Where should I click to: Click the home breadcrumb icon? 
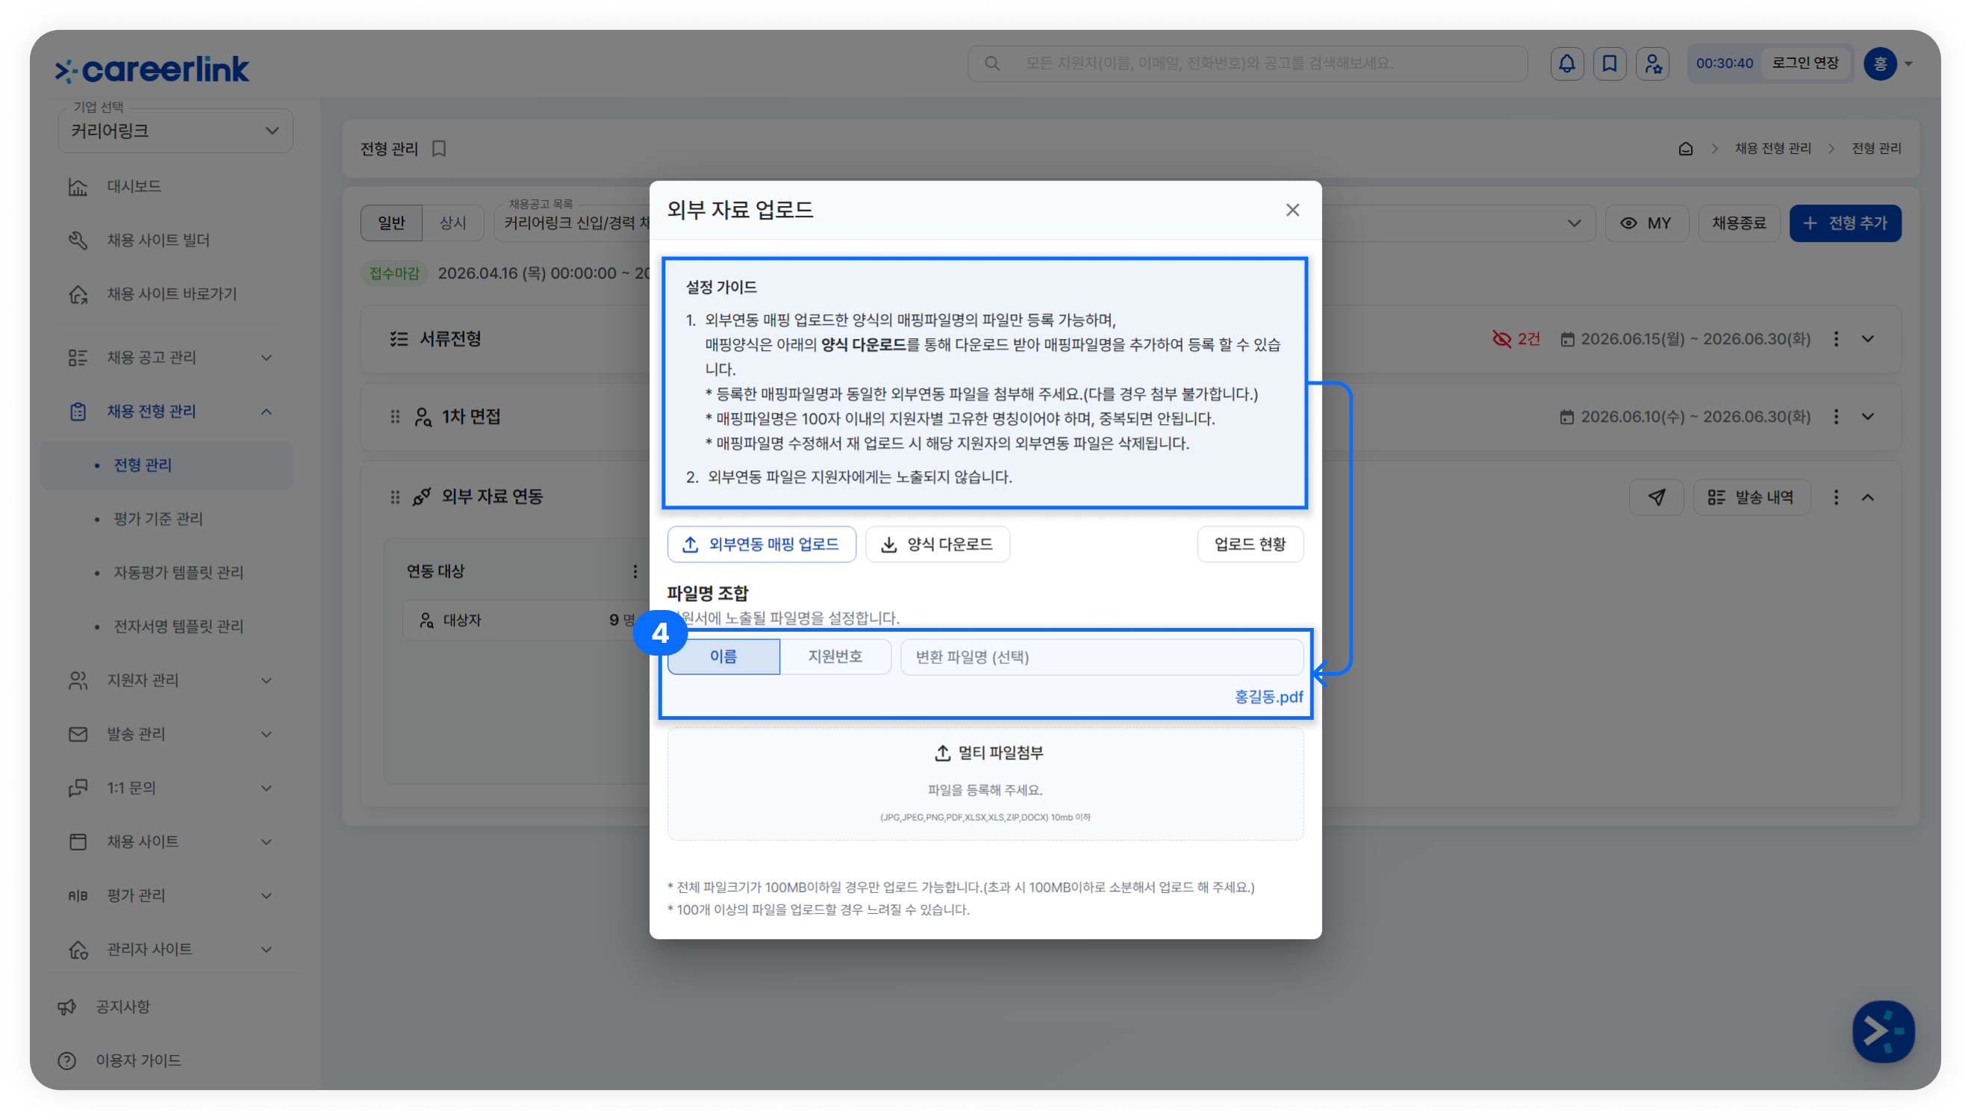pyautogui.click(x=1685, y=149)
